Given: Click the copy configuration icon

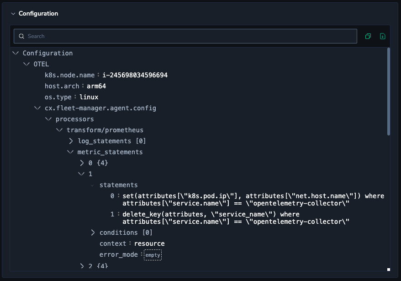Looking at the screenshot, I should [x=368, y=36].
